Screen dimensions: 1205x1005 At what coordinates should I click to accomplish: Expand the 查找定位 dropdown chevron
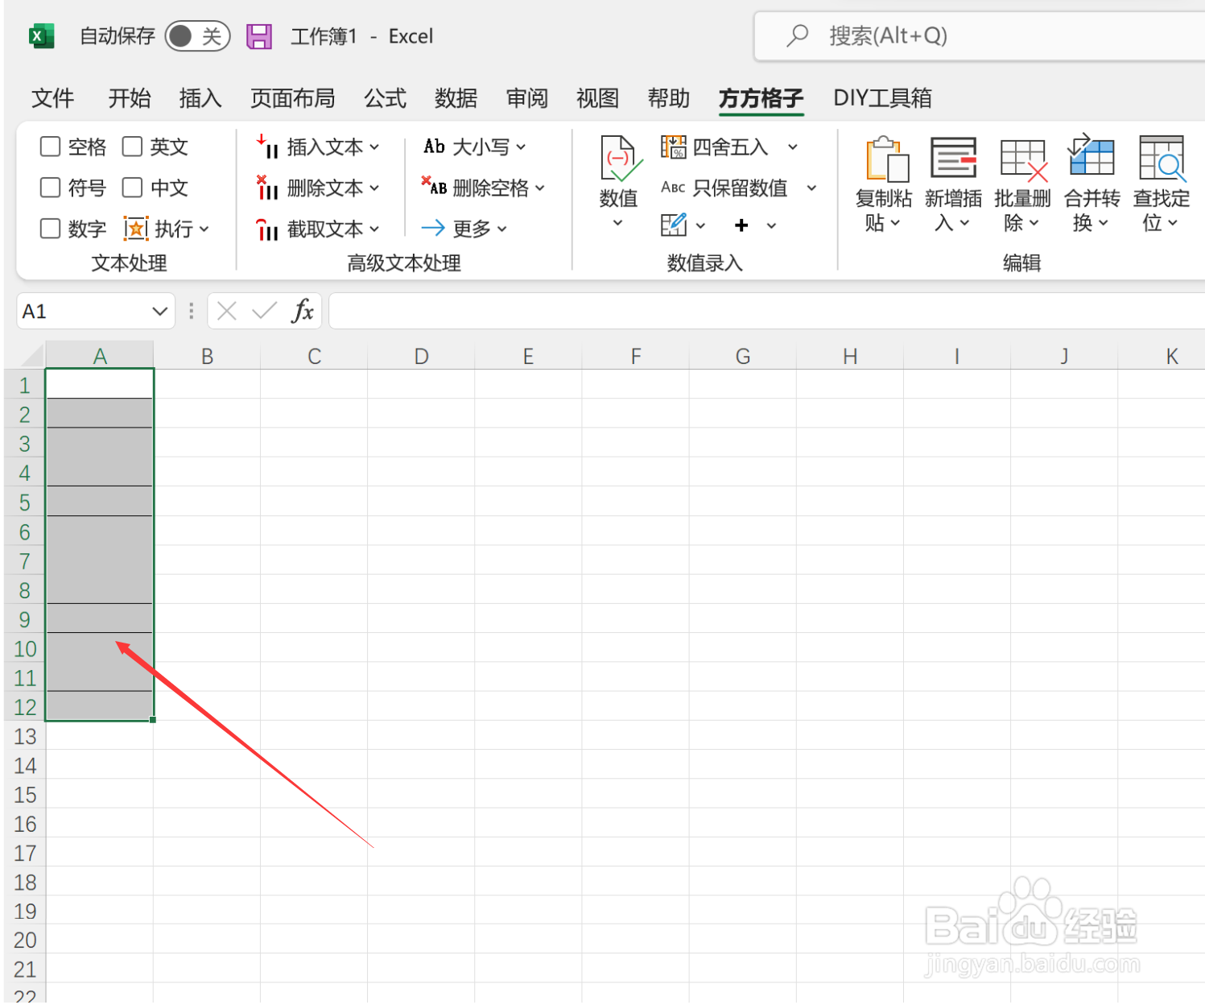pyautogui.click(x=1173, y=223)
